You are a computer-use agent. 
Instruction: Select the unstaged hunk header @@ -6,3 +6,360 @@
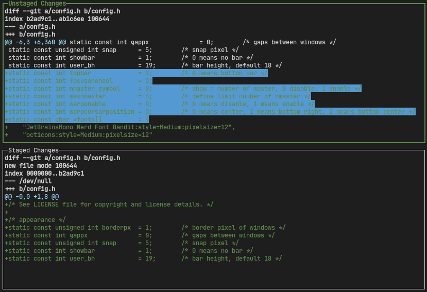tap(36, 42)
